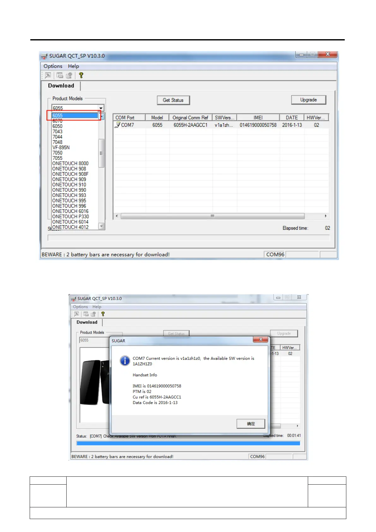Choose 7044 from the model list
376x532 pixels.
click(x=57, y=137)
